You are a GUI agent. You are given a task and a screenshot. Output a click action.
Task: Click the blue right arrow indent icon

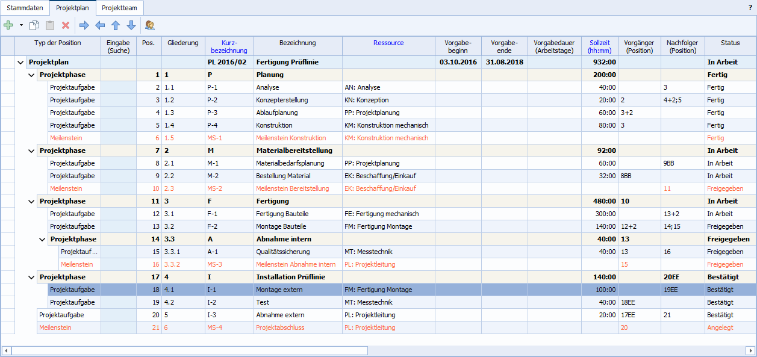(x=84, y=25)
